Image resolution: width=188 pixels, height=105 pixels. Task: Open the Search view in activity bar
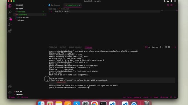point(10,12)
